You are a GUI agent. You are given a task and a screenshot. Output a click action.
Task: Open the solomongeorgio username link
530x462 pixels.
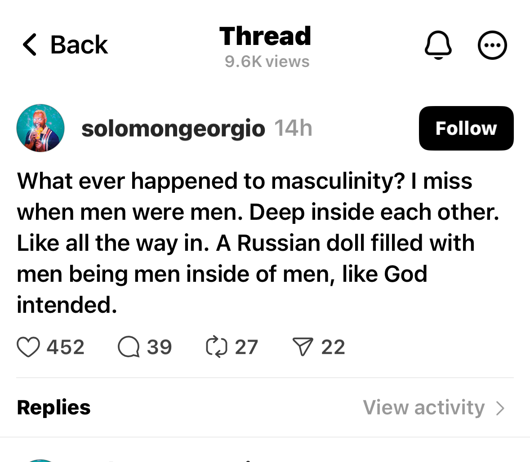[173, 129]
